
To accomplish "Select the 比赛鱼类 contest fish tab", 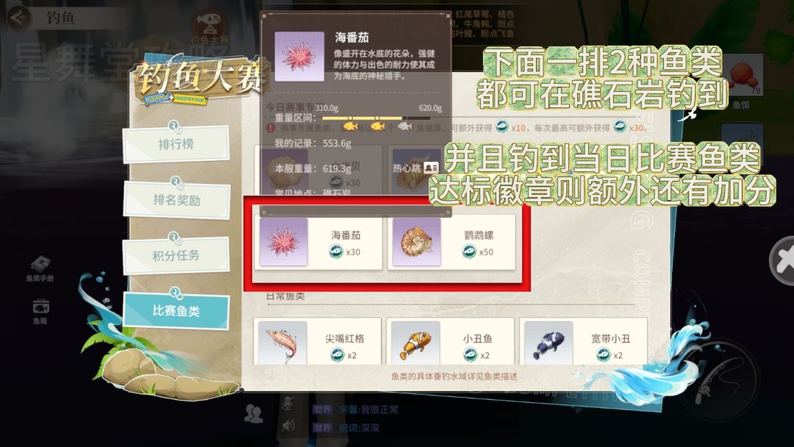I will point(176,310).
